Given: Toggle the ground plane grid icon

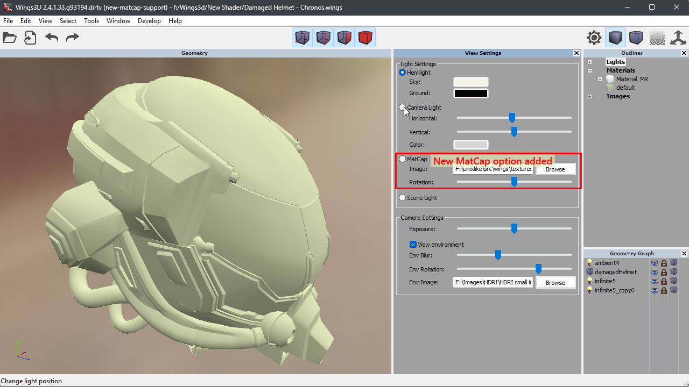Looking at the screenshot, I should pos(657,38).
